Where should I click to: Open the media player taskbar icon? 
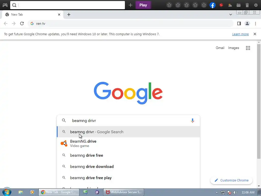(32, 192)
